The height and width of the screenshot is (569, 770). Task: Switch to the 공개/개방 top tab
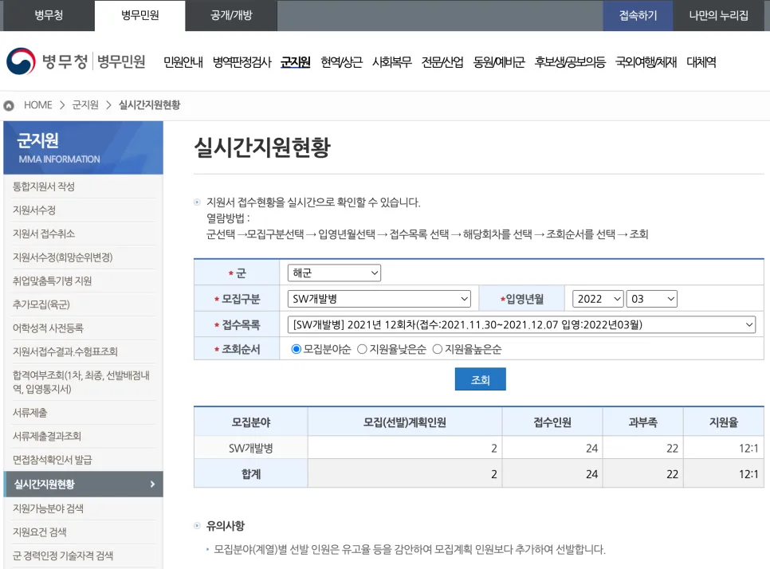point(231,15)
